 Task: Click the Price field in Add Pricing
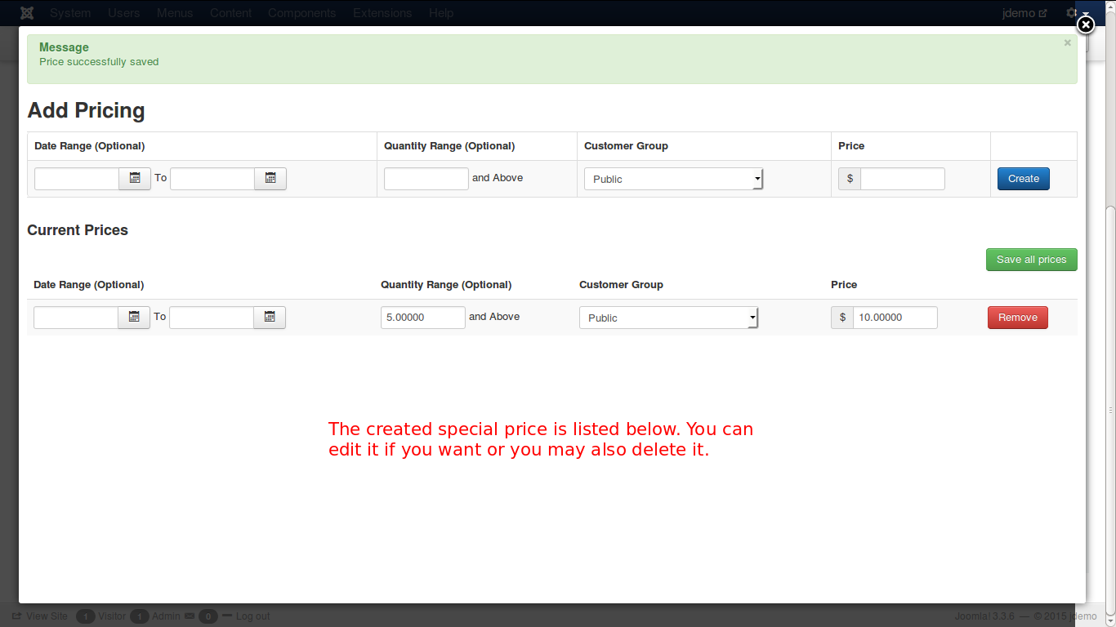pyautogui.click(x=902, y=179)
